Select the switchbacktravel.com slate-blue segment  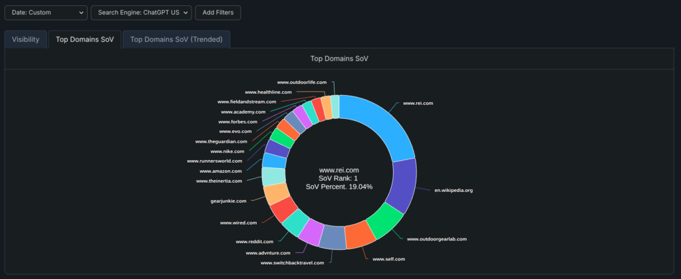(x=332, y=237)
